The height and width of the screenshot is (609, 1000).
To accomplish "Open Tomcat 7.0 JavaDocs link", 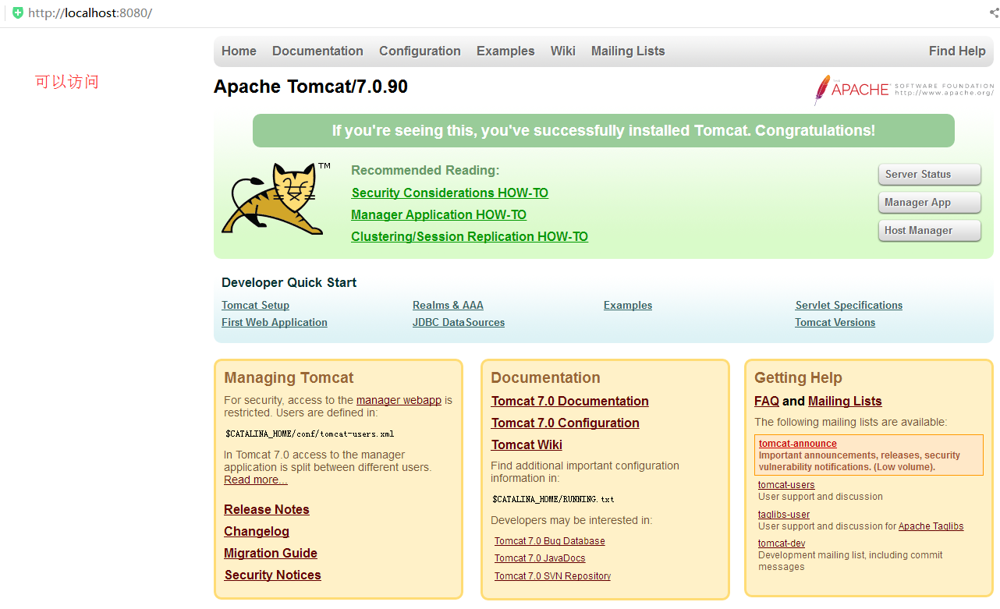I will click(540, 558).
